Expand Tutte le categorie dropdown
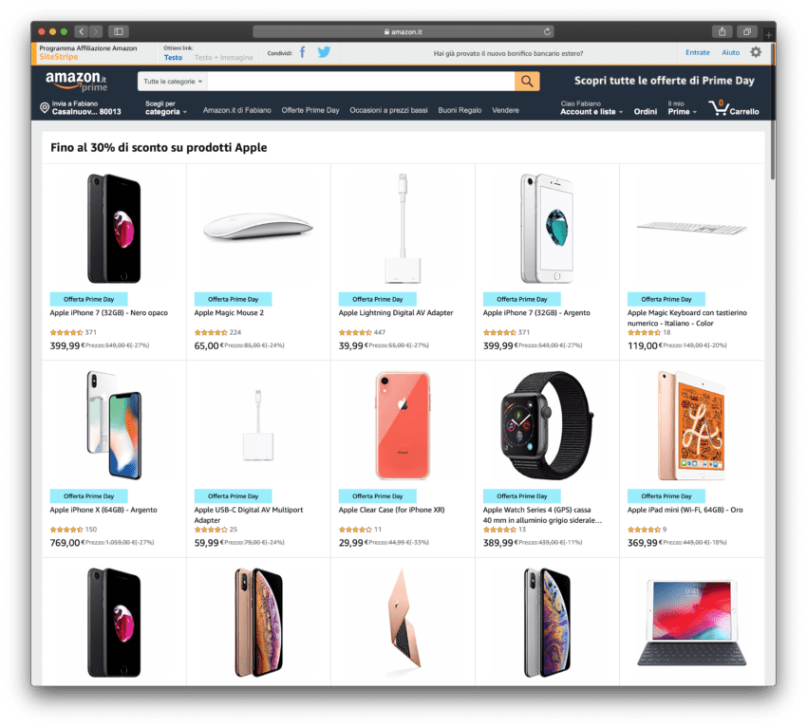This screenshot has width=807, height=727. pyautogui.click(x=173, y=82)
